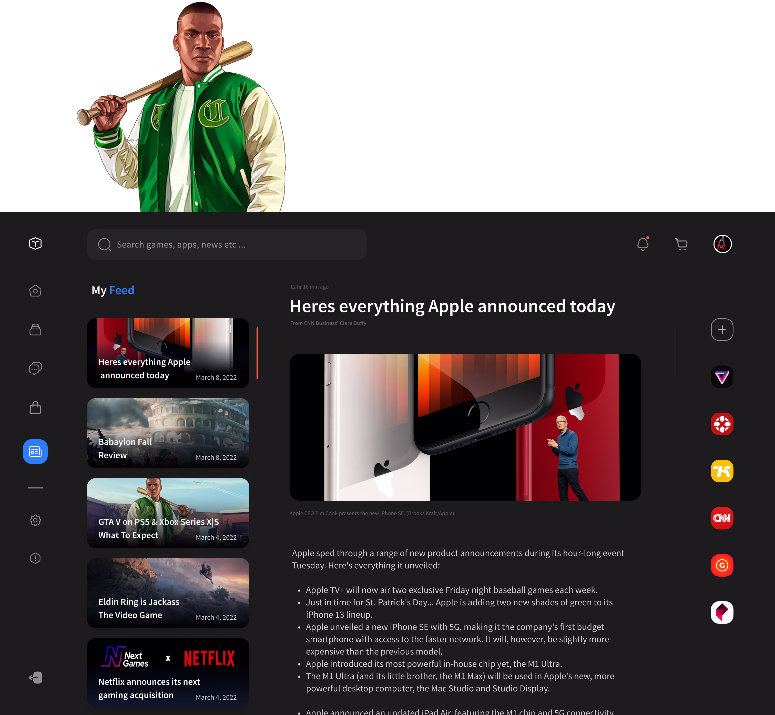Click the logout icon at sidebar bottom
This screenshot has width=775, height=715.
point(35,678)
